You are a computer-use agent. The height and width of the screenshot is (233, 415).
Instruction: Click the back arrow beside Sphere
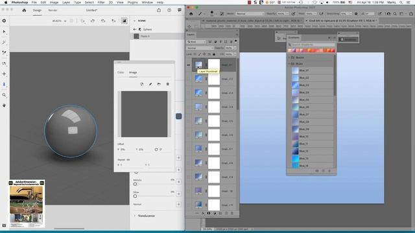pyautogui.click(x=135, y=29)
